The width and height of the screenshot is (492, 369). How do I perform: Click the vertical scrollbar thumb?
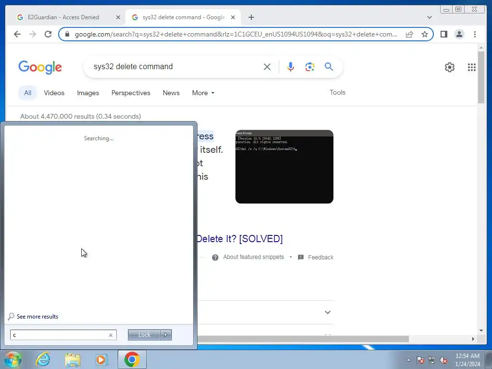(481, 77)
